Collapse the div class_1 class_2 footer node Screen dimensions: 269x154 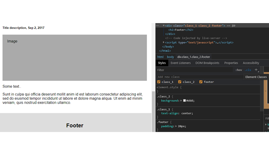(x=163, y=25)
